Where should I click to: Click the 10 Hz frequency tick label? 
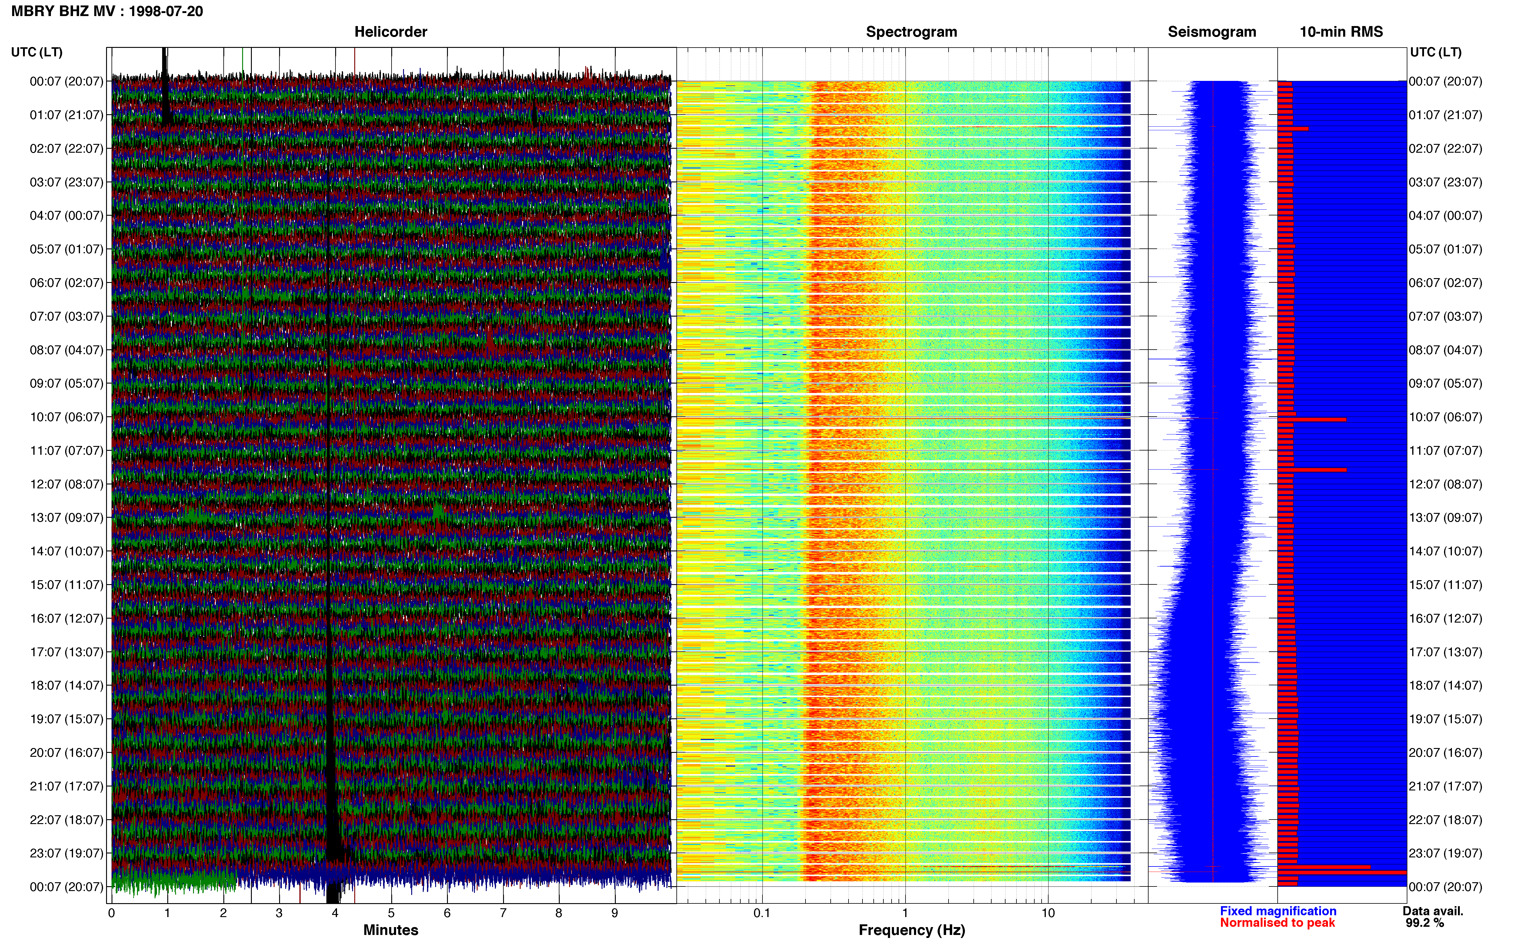[x=1048, y=913]
